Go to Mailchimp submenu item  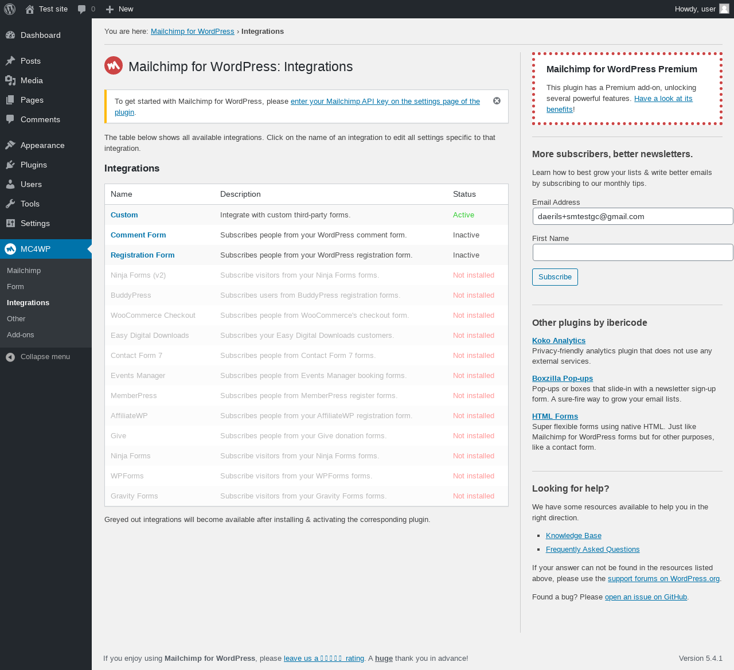click(24, 271)
